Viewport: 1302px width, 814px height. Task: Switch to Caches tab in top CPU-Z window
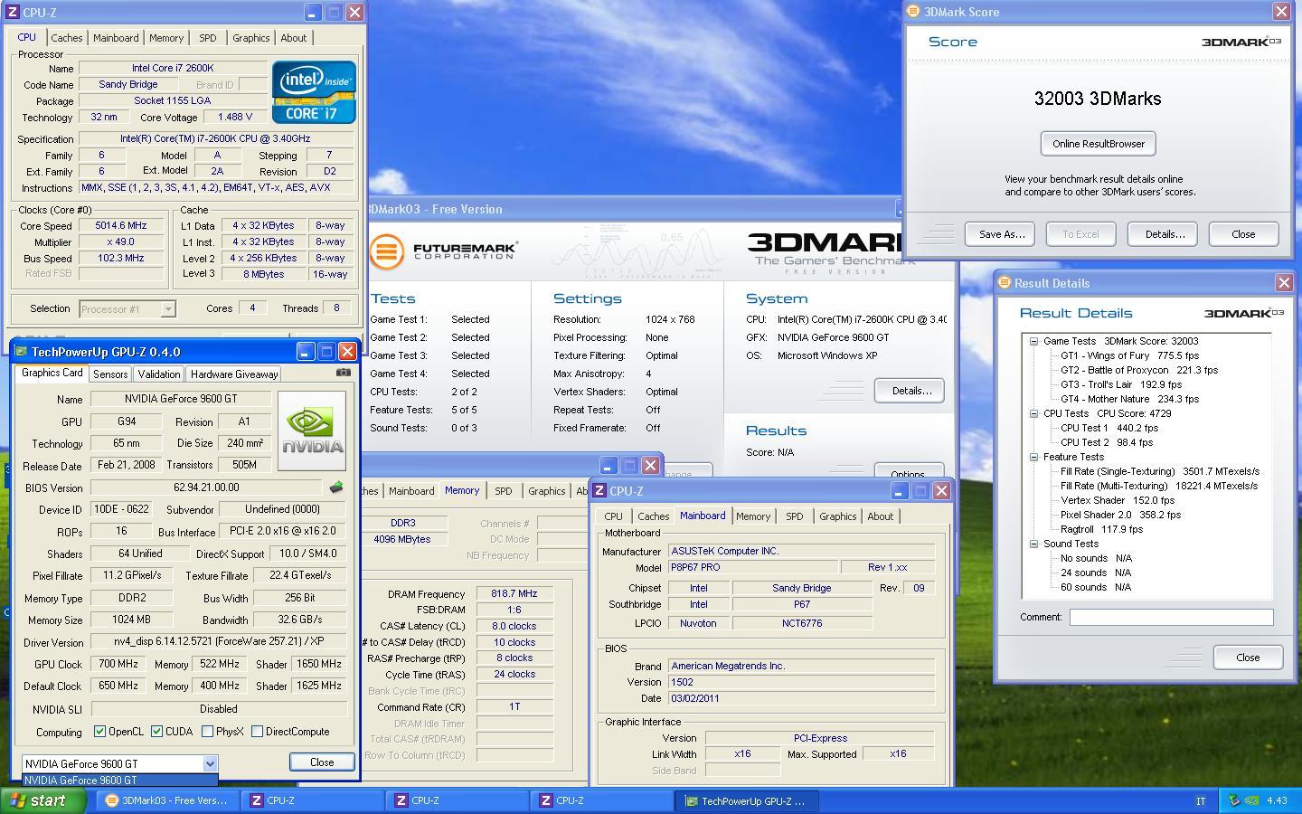[67, 38]
